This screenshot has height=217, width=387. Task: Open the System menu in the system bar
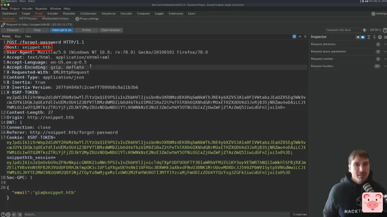tap(31, 1)
